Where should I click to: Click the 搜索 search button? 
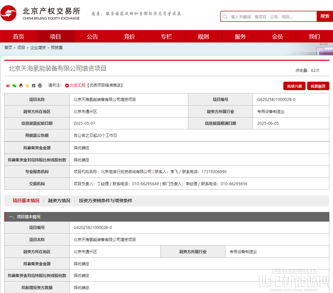click(x=325, y=16)
